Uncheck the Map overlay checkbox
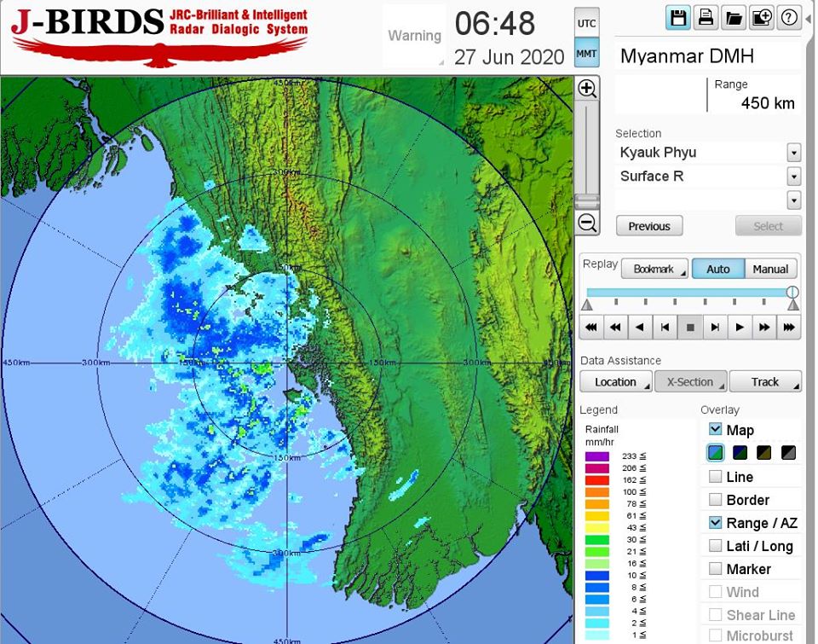This screenshot has height=644, width=818. click(x=716, y=430)
